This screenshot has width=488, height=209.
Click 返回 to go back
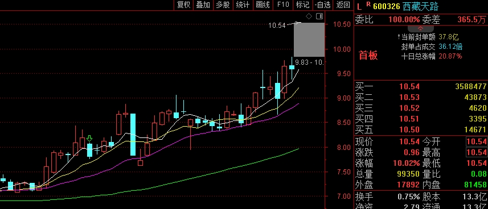[343, 5]
